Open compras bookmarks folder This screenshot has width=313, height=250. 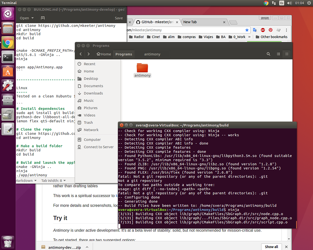(187, 37)
